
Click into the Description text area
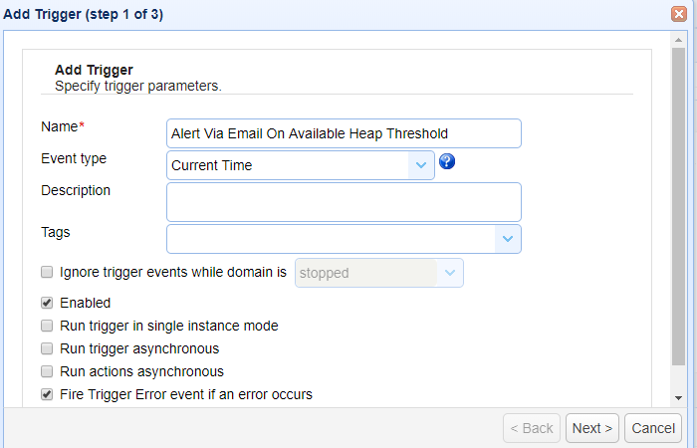coord(344,201)
